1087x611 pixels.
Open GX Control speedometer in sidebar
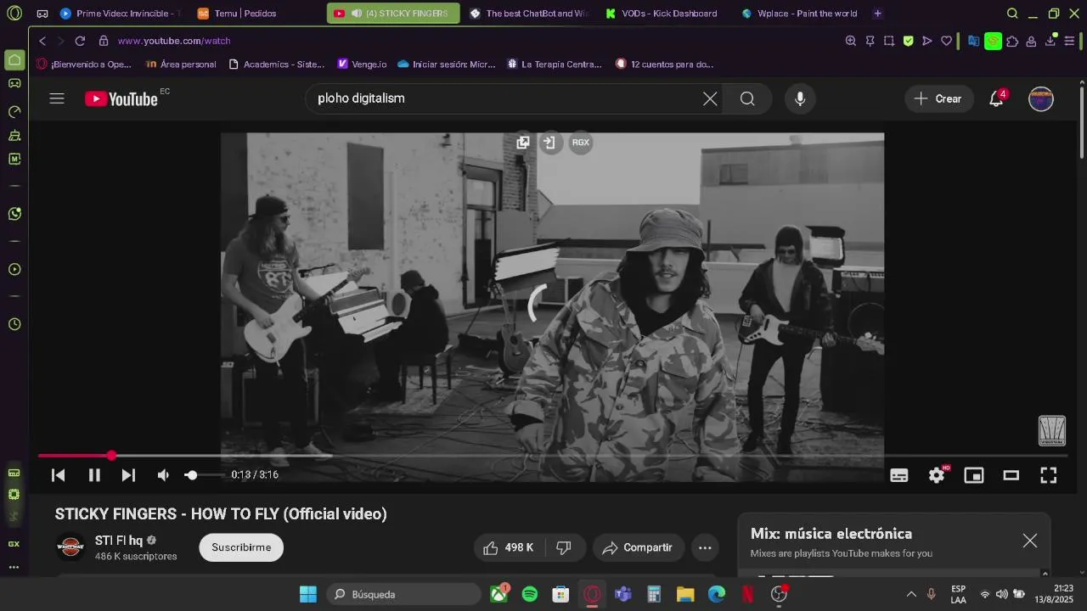click(14, 111)
